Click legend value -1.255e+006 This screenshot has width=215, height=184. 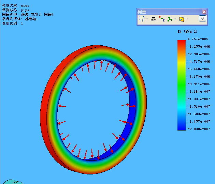pyautogui.click(x=199, y=47)
